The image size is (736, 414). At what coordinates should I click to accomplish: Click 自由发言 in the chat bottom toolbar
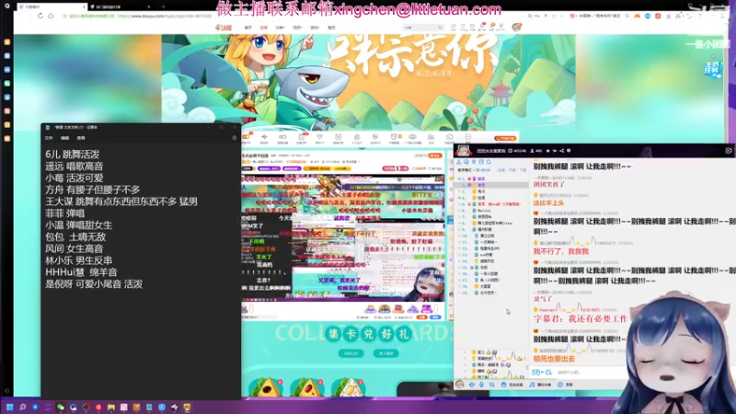click(x=512, y=385)
